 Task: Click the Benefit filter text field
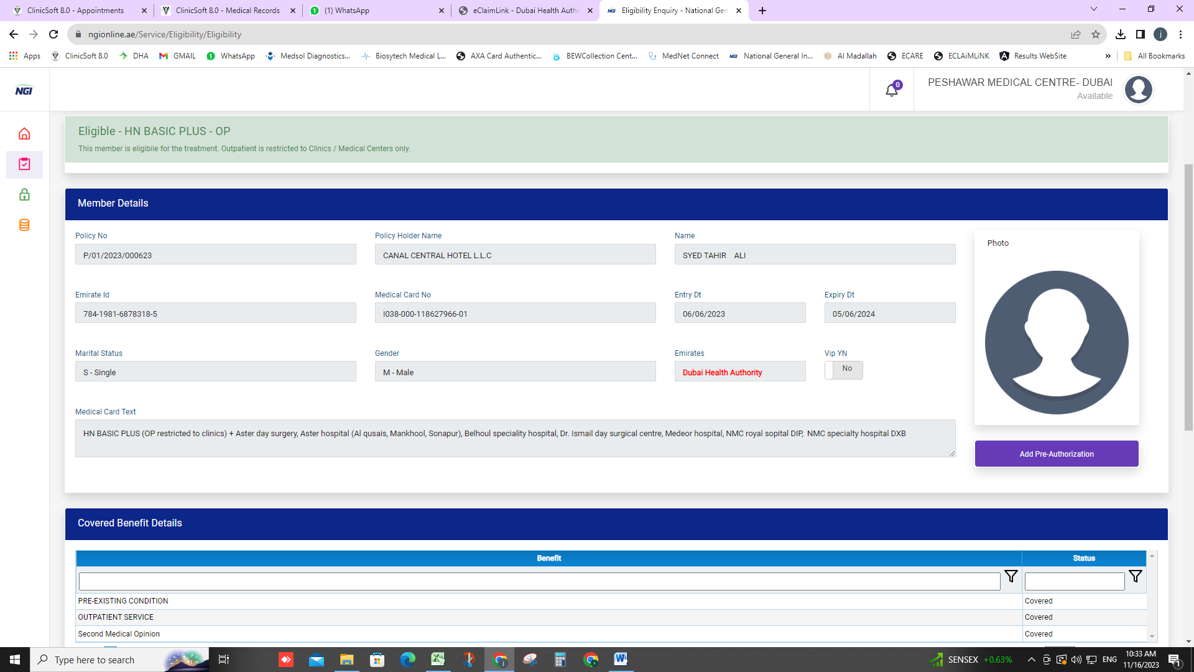click(539, 581)
